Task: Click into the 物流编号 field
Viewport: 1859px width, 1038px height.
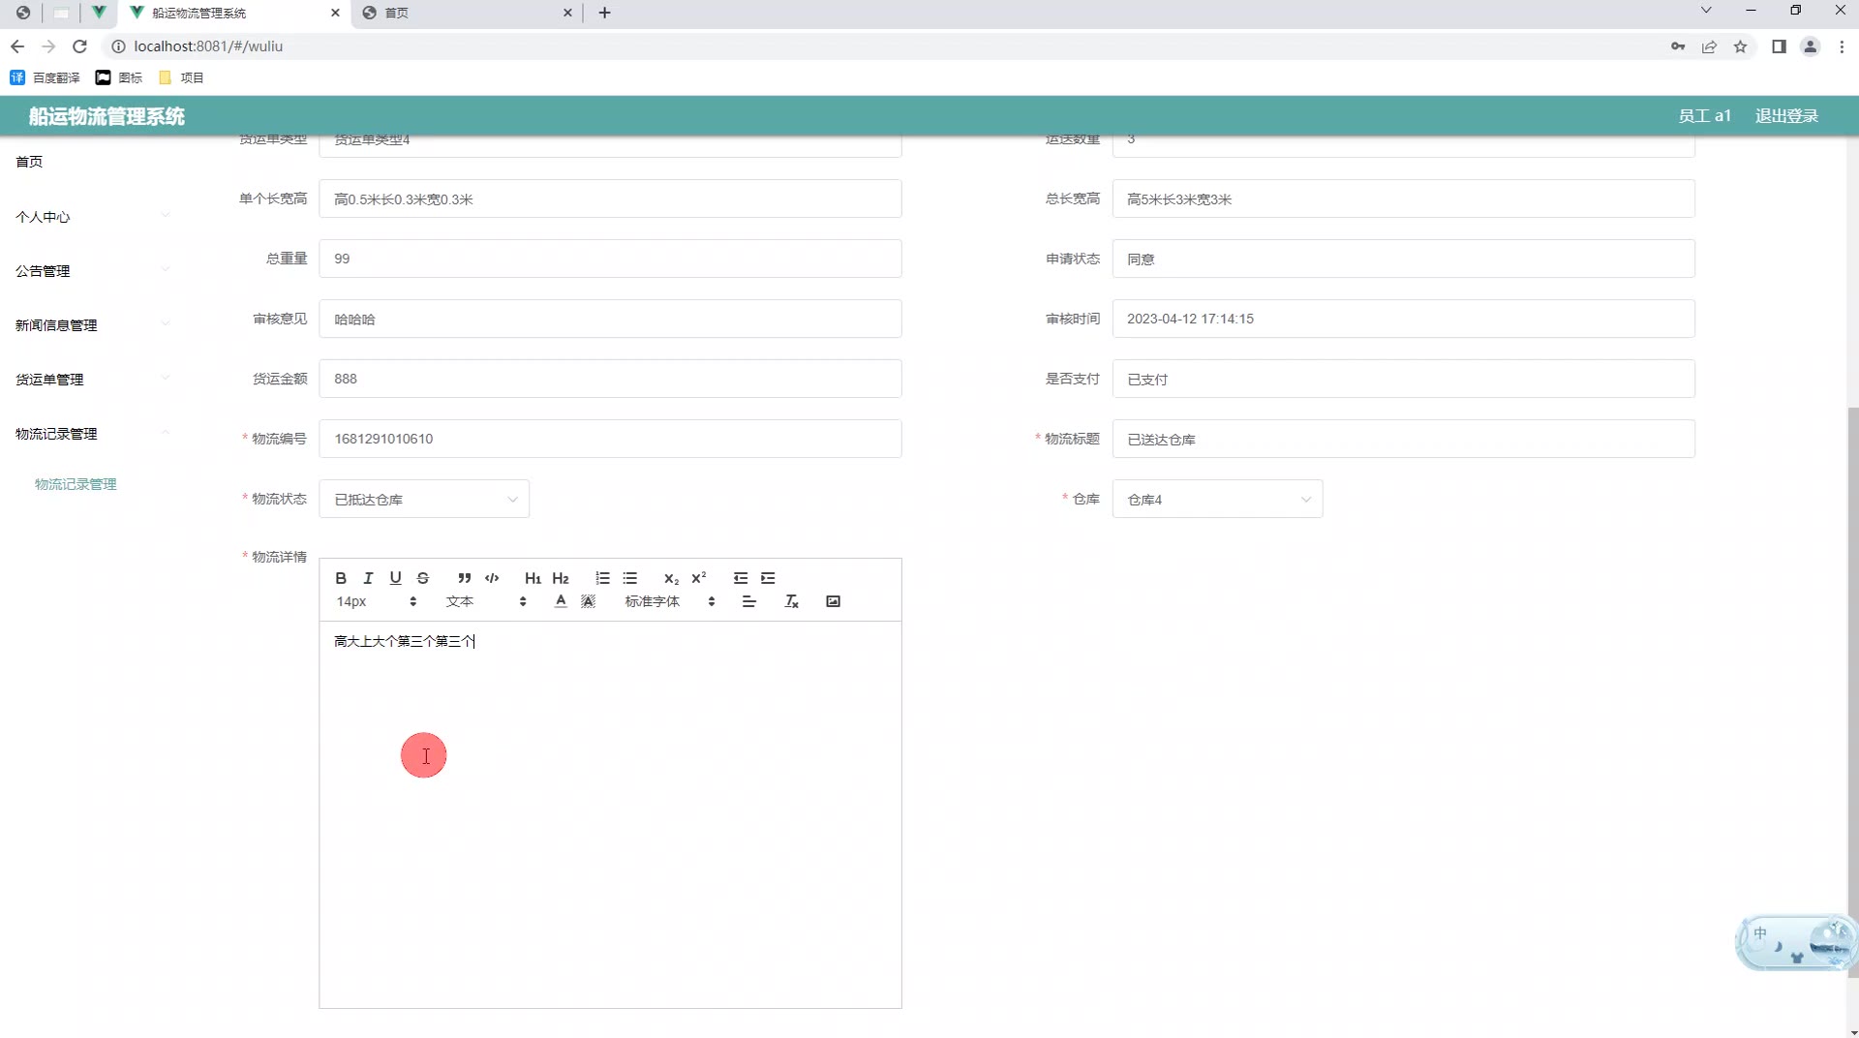Action: click(x=610, y=439)
